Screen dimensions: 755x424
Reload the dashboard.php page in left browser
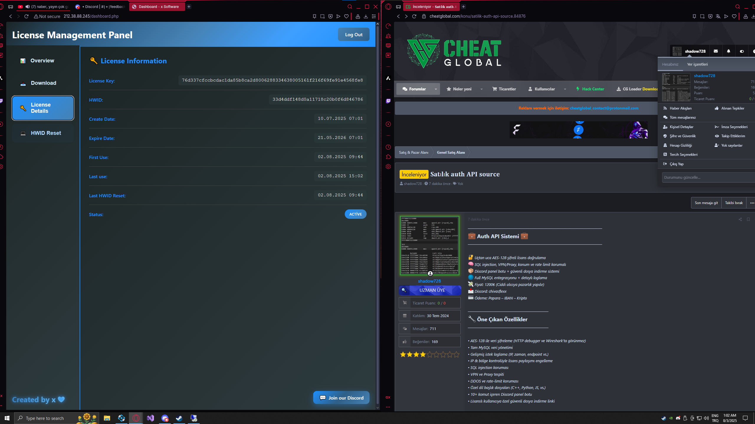pos(26,16)
